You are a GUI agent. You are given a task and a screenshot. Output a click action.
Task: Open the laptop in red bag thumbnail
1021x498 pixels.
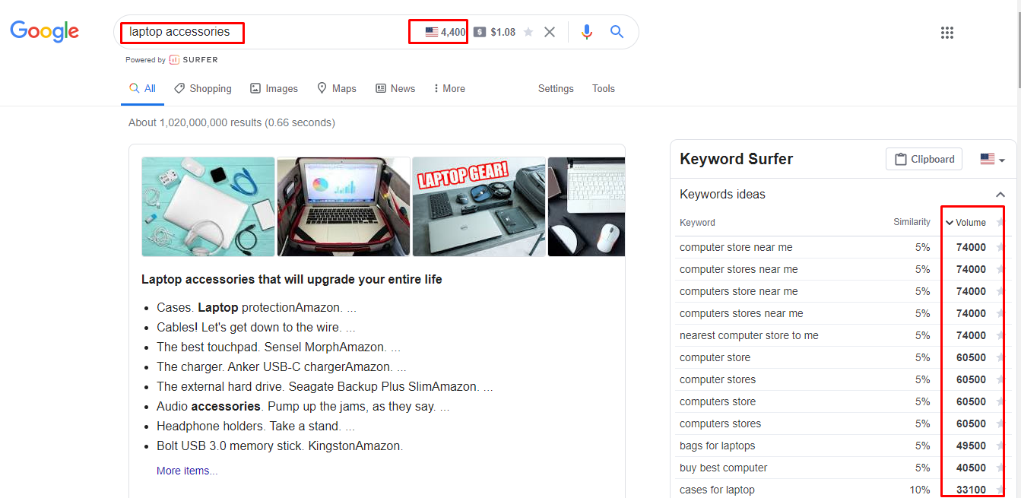[344, 207]
